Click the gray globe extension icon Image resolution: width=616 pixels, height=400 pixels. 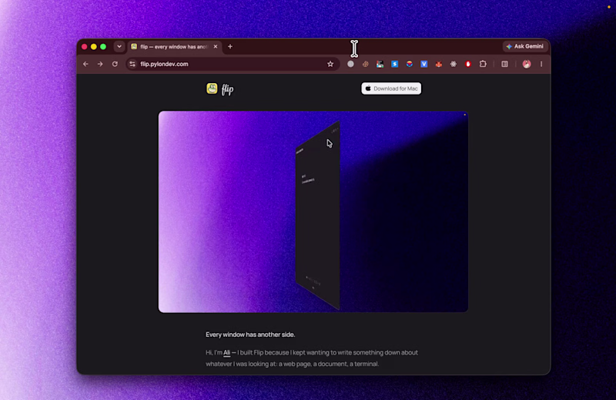pos(350,64)
